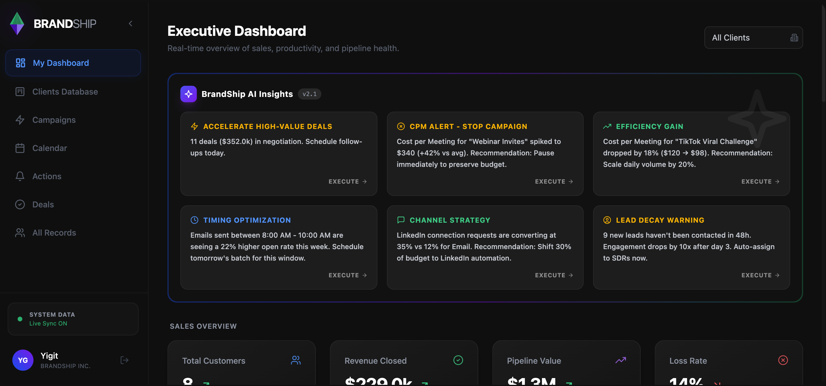Open the Revenue Closed expand arrow
Viewport: 826px width, 386px height.
pos(426,382)
